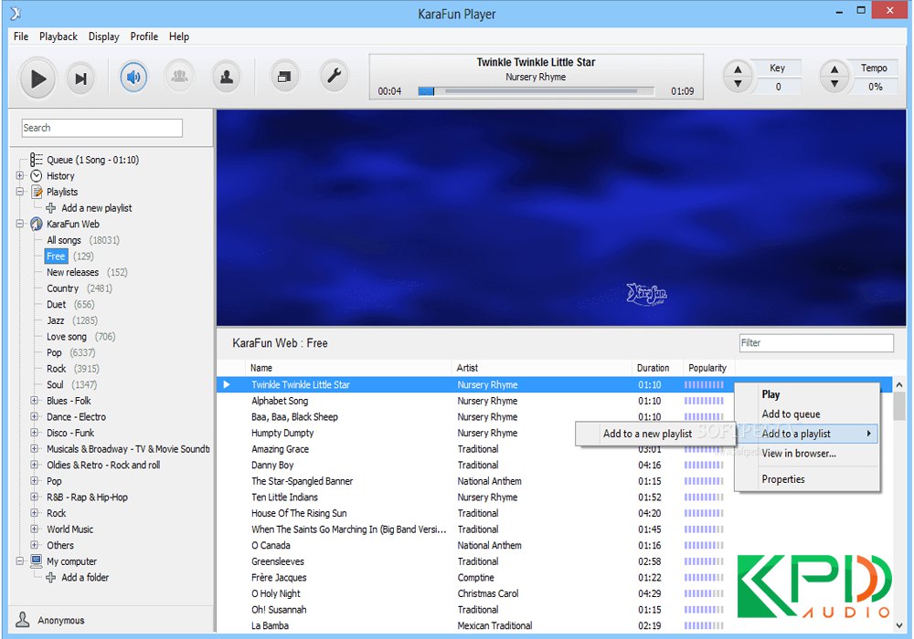
Task: Click the large Play button
Action: click(37, 79)
